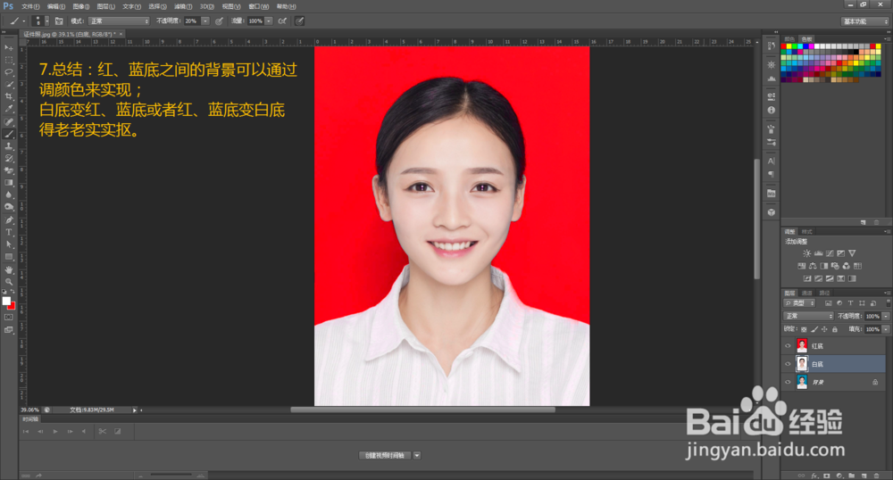This screenshot has height=480, width=893.
Task: Select the Hand tool
Action: click(x=9, y=269)
